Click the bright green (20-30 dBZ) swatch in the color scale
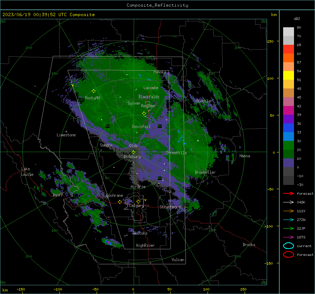The image size is (315, 294). click(x=288, y=145)
